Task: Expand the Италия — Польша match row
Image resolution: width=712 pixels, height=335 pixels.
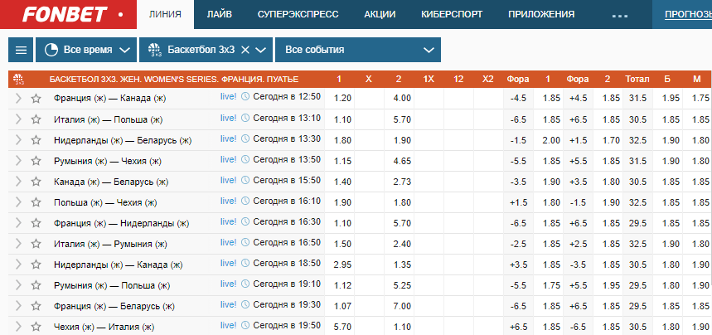Action: (x=18, y=119)
